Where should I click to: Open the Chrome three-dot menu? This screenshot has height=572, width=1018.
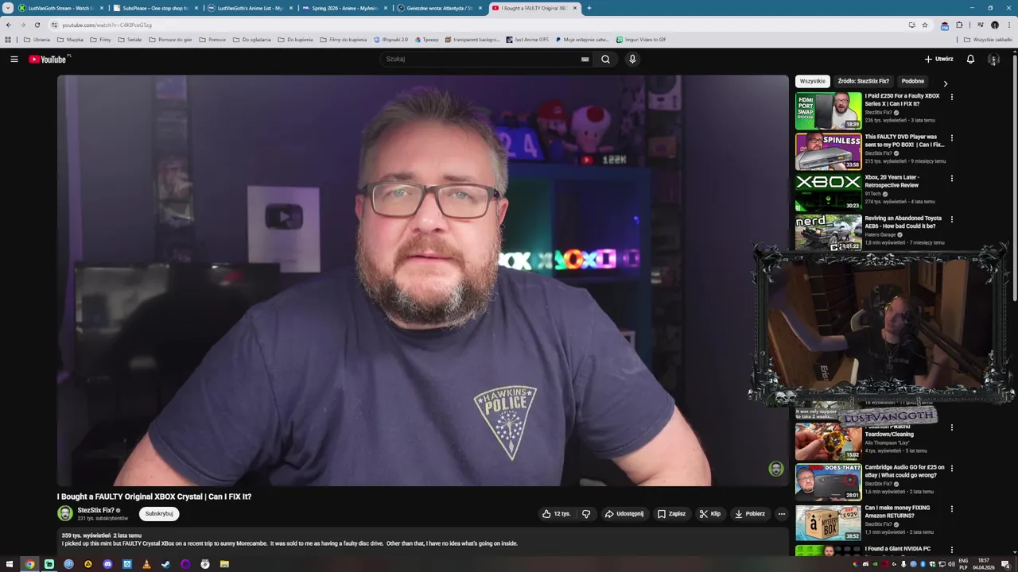[1008, 25]
